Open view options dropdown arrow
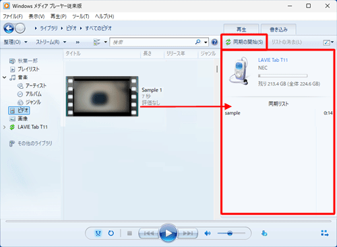The height and width of the screenshot is (247, 337). pyautogui.click(x=106, y=42)
